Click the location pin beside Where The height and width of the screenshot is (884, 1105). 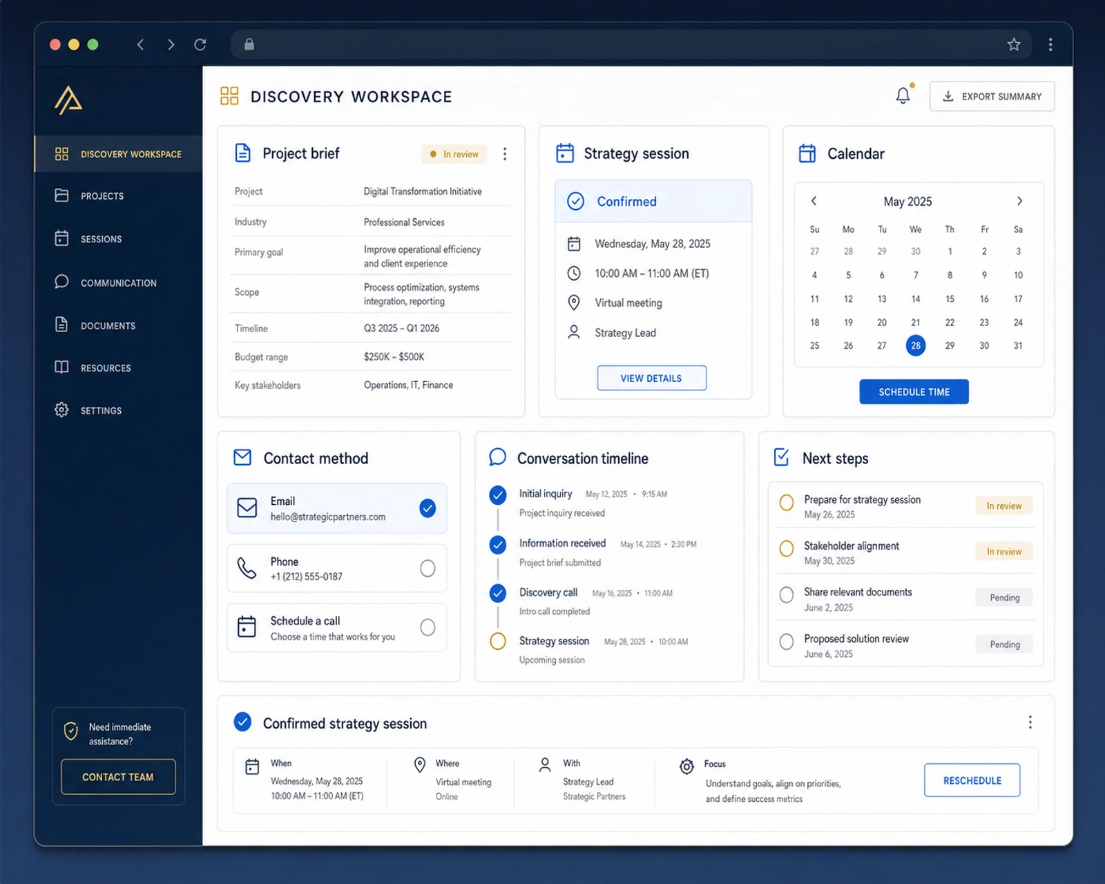(419, 765)
